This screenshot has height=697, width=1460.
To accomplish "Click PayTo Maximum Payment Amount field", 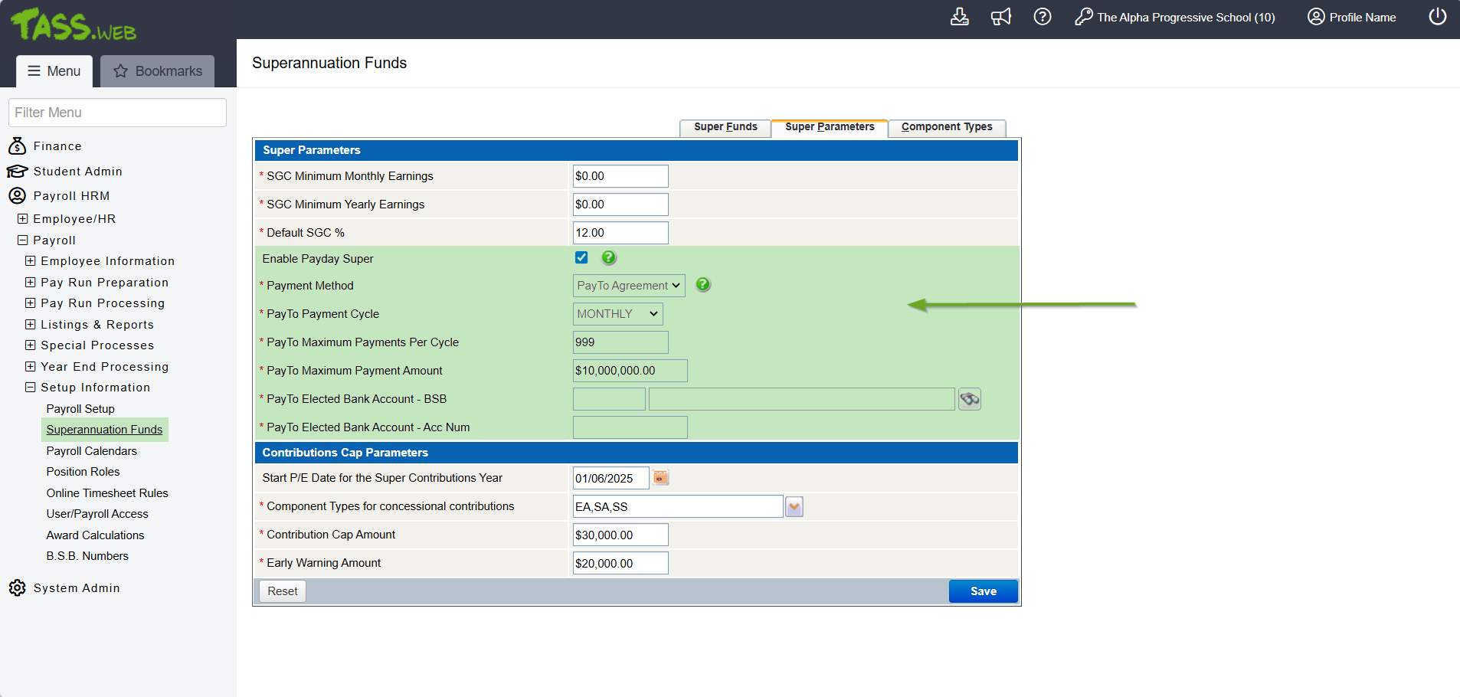I will [630, 371].
